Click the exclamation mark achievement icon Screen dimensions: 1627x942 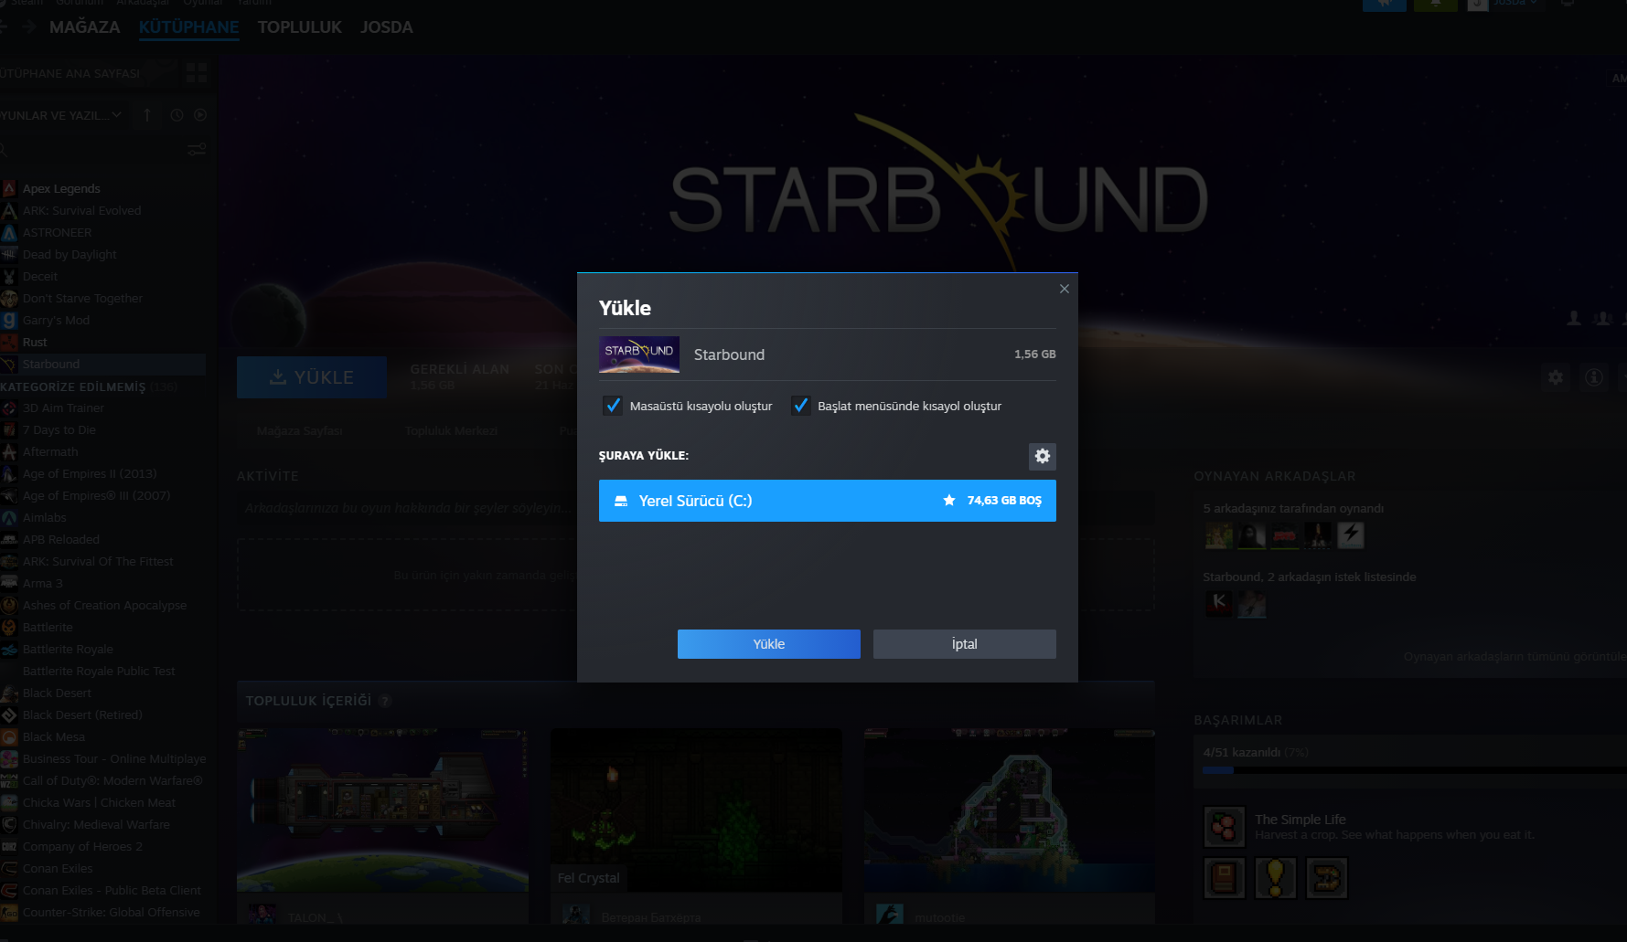(1275, 878)
